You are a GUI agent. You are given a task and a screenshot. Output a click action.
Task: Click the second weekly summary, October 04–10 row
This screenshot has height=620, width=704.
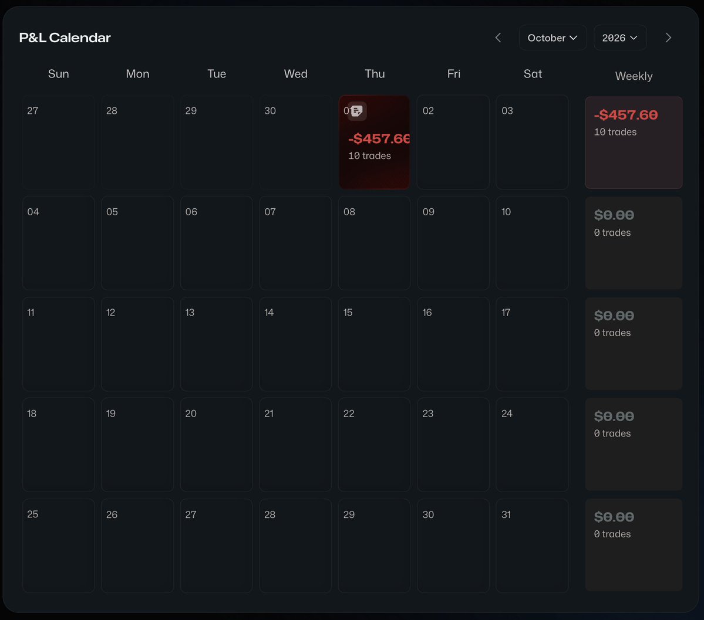coord(634,243)
